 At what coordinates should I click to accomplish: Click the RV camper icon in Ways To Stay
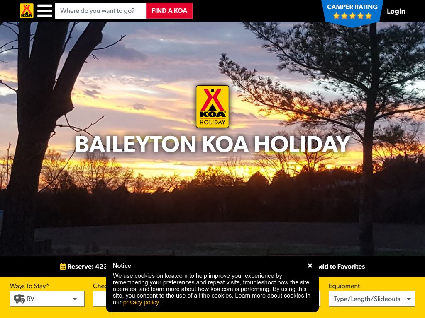tap(20, 299)
